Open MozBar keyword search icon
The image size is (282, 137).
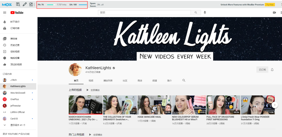pos(31,4)
